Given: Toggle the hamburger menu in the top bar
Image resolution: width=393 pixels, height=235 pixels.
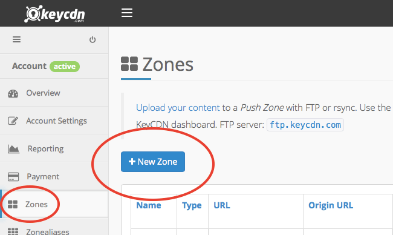Looking at the screenshot, I should [x=127, y=13].
